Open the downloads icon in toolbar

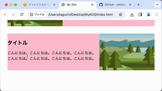pos(132,15)
